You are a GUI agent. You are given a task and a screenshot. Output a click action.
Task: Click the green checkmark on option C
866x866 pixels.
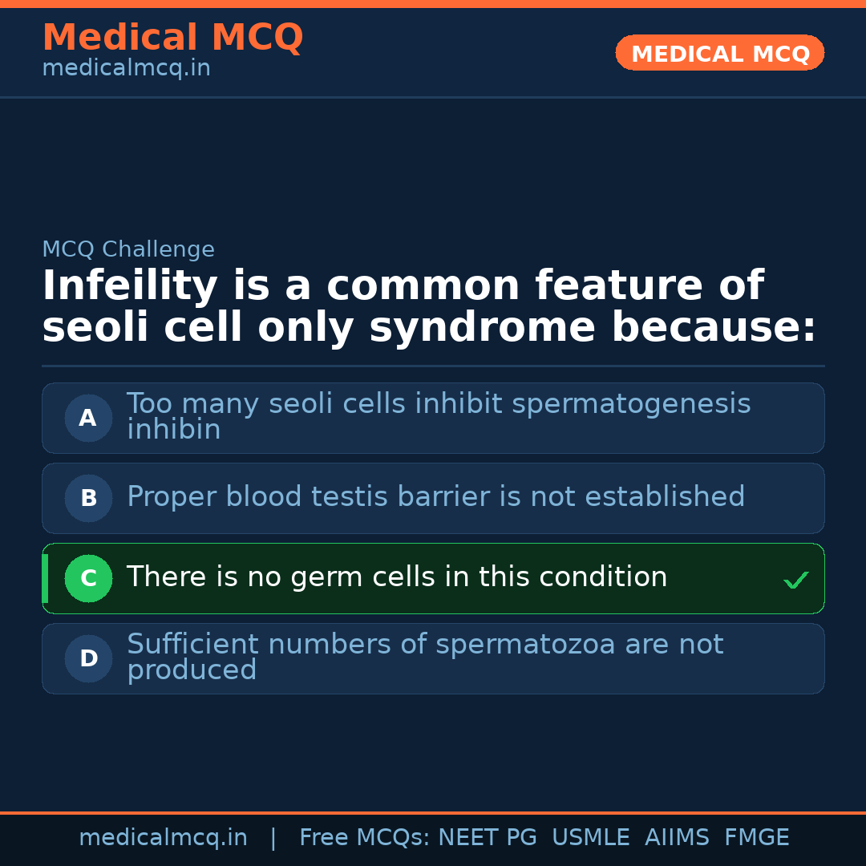(795, 580)
